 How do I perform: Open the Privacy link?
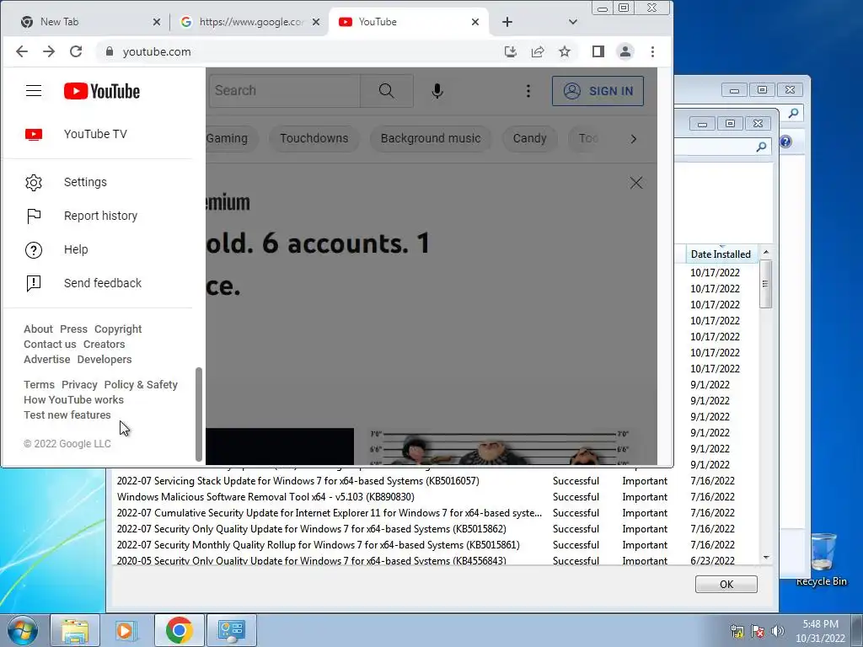pos(79,384)
